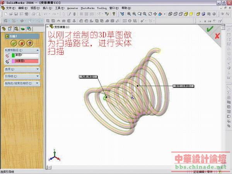232x174 pixels.
Task: Open the ConfigurationManager tab
Action: [16, 29]
